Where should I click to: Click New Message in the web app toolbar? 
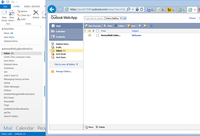[x=93, y=26]
